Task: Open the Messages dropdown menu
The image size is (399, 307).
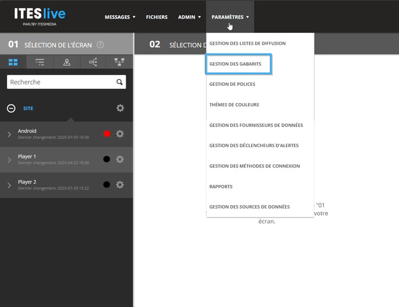Action: click(x=120, y=17)
